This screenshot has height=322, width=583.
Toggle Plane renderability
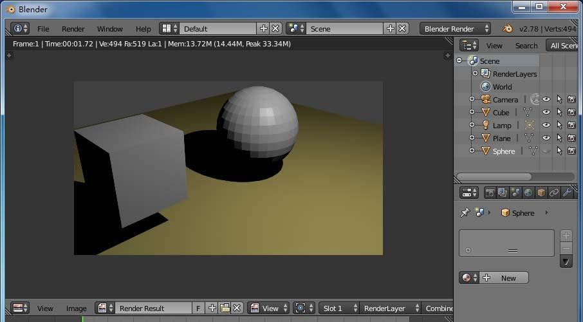(572, 138)
